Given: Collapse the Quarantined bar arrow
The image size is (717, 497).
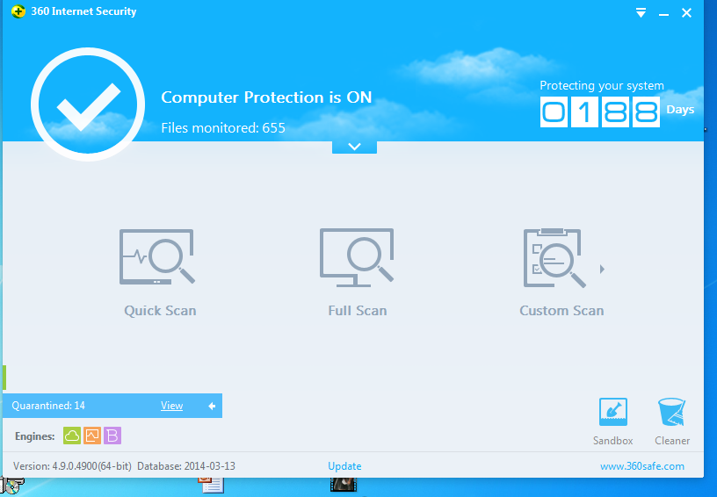Looking at the screenshot, I should (x=212, y=406).
